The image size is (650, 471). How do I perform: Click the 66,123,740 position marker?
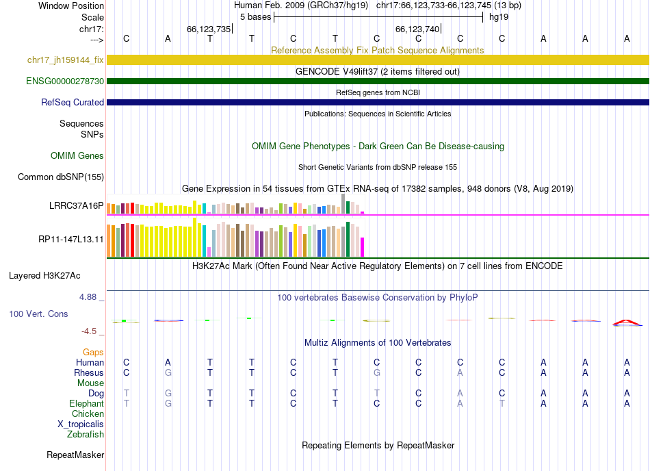point(418,29)
